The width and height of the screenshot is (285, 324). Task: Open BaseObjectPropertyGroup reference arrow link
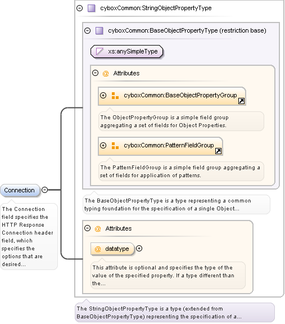coord(241,101)
